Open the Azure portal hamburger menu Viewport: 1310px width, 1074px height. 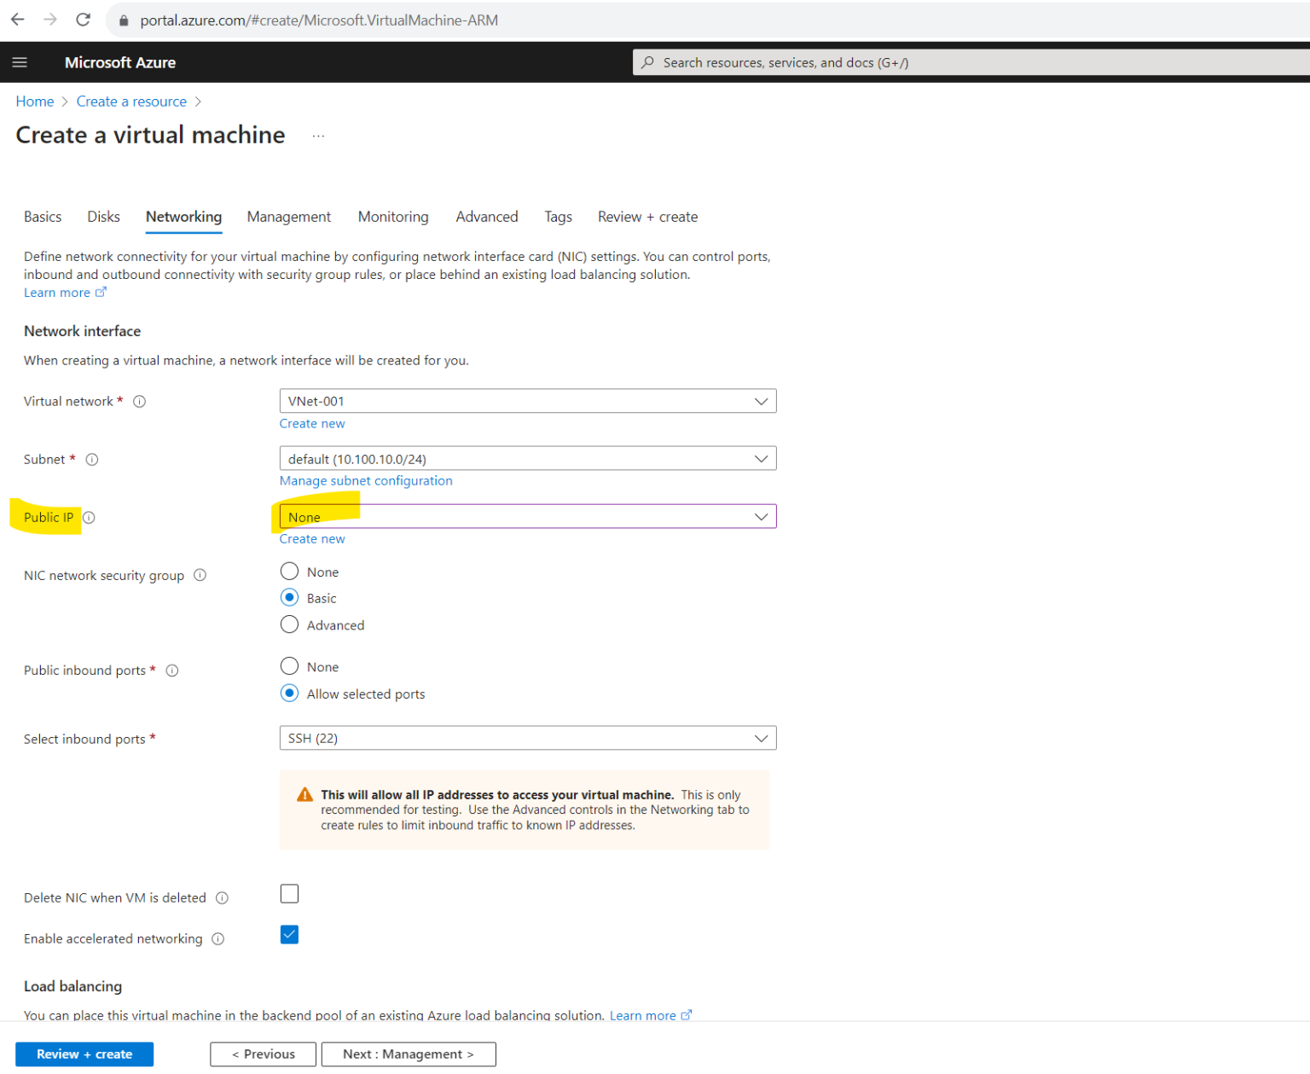(20, 61)
